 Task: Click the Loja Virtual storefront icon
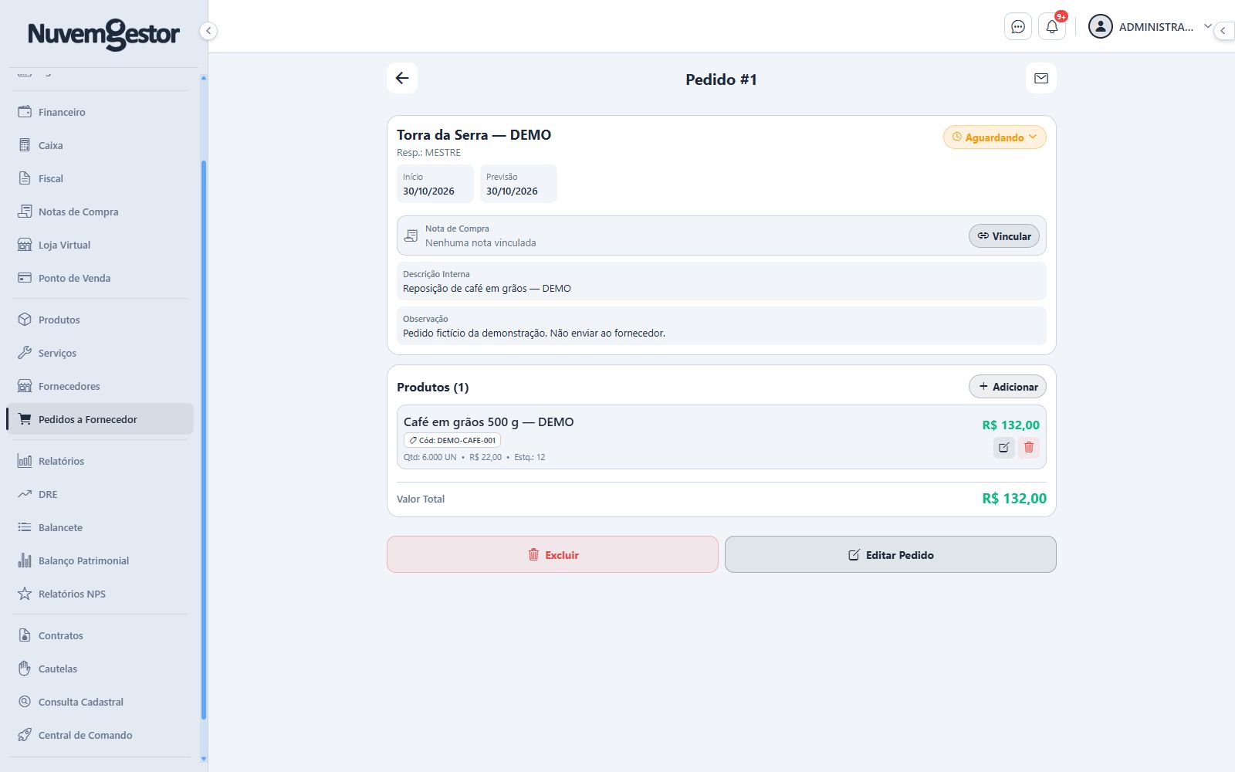coord(25,245)
